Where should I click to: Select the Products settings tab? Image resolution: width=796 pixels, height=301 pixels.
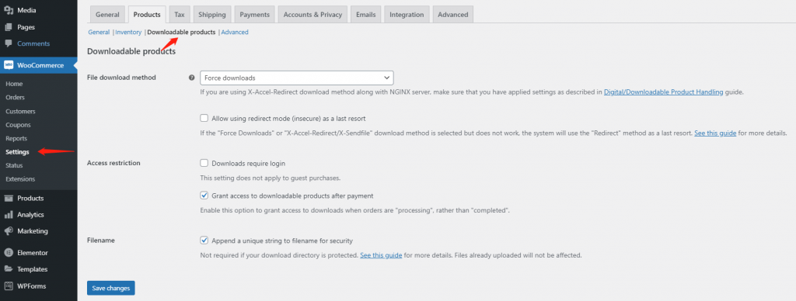[x=147, y=15]
